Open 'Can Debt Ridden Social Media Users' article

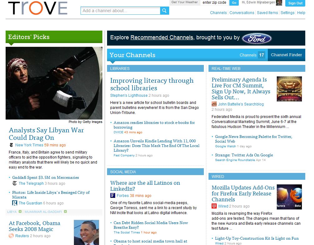pos(150,225)
